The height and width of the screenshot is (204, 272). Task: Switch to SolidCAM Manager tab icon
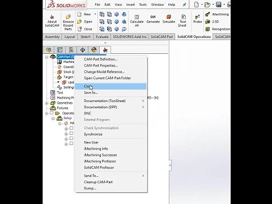click(x=105, y=50)
